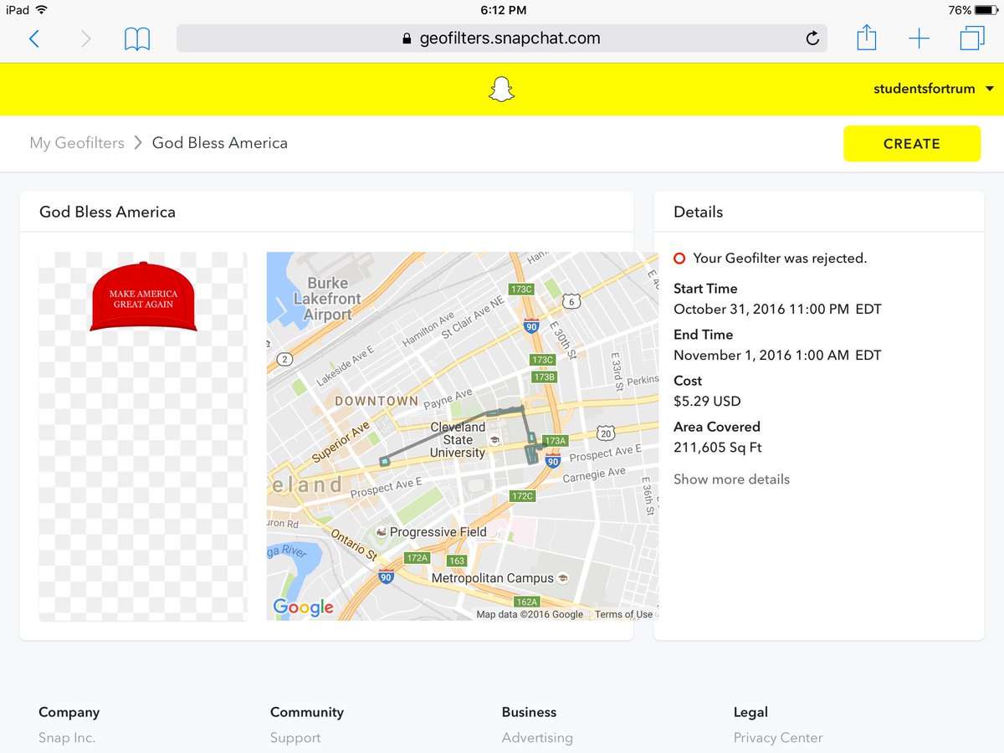Open the studentsfortrum account dropdown
The image size is (1004, 753).
[934, 89]
